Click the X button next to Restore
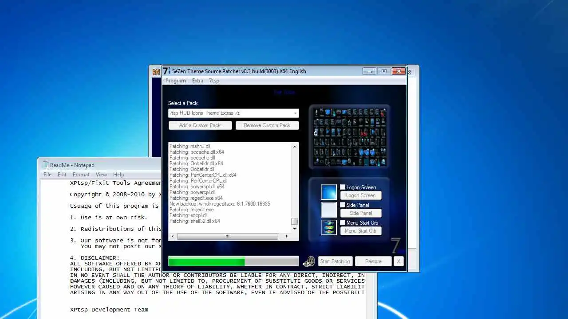The height and width of the screenshot is (319, 568). tap(398, 261)
